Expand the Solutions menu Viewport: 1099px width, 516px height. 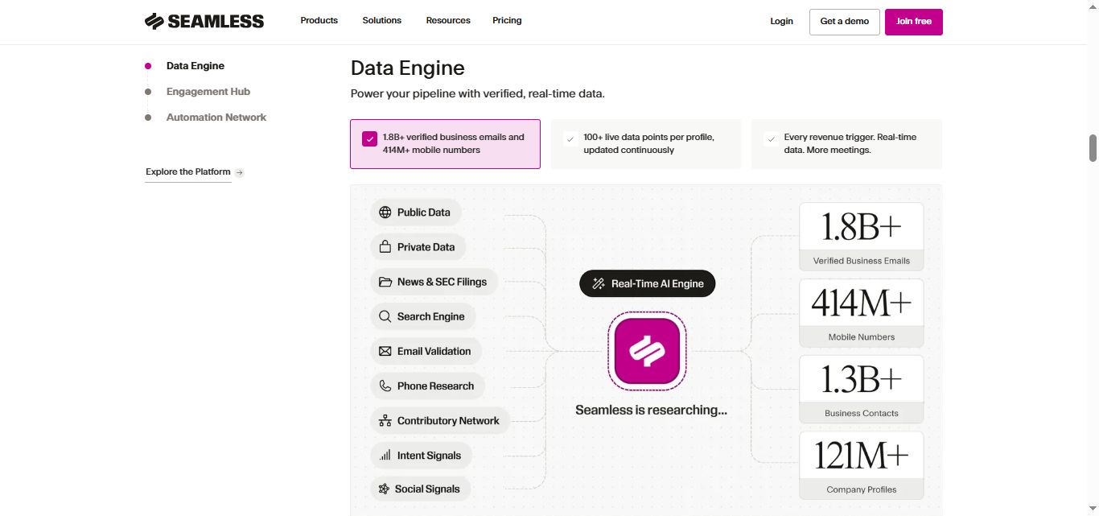381,20
